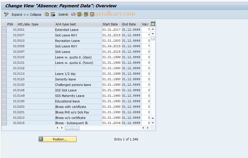Viewport: 248px width, 158px height.
Task: Click the Start Date field 01.01.2017
Action: tap(112, 30)
